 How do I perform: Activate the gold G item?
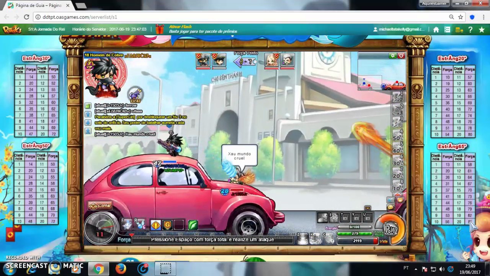(x=167, y=225)
